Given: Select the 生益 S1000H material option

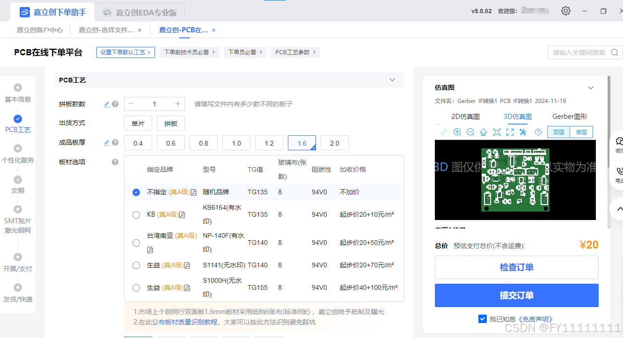Looking at the screenshot, I should click(x=136, y=288).
